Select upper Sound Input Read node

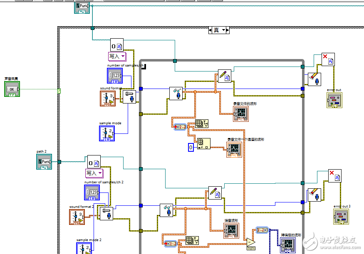click(176, 94)
